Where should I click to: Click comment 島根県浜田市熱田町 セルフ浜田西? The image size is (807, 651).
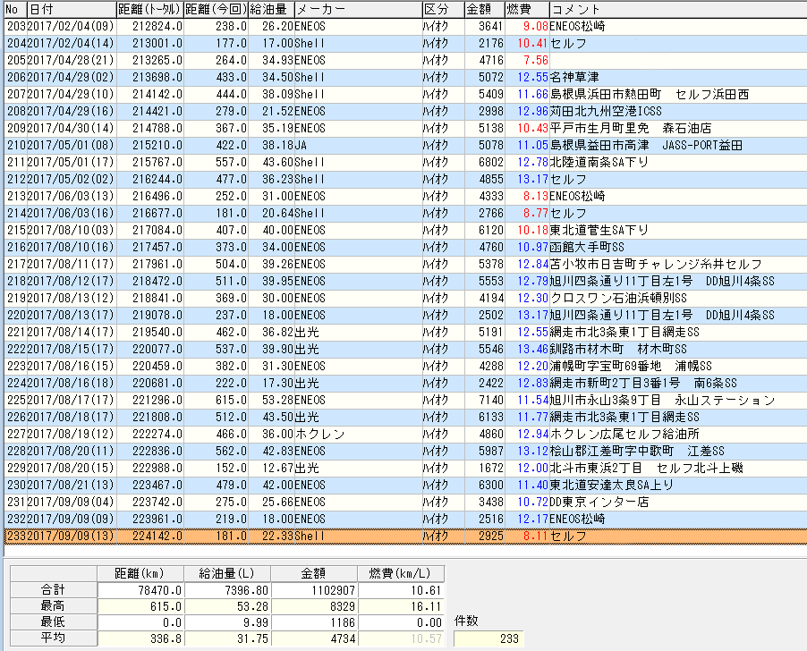coord(650,94)
